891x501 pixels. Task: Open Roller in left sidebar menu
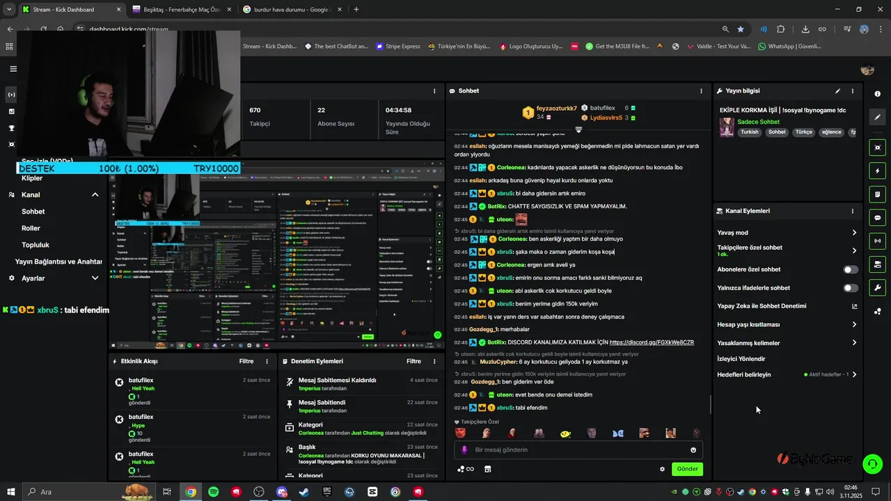[x=31, y=228]
